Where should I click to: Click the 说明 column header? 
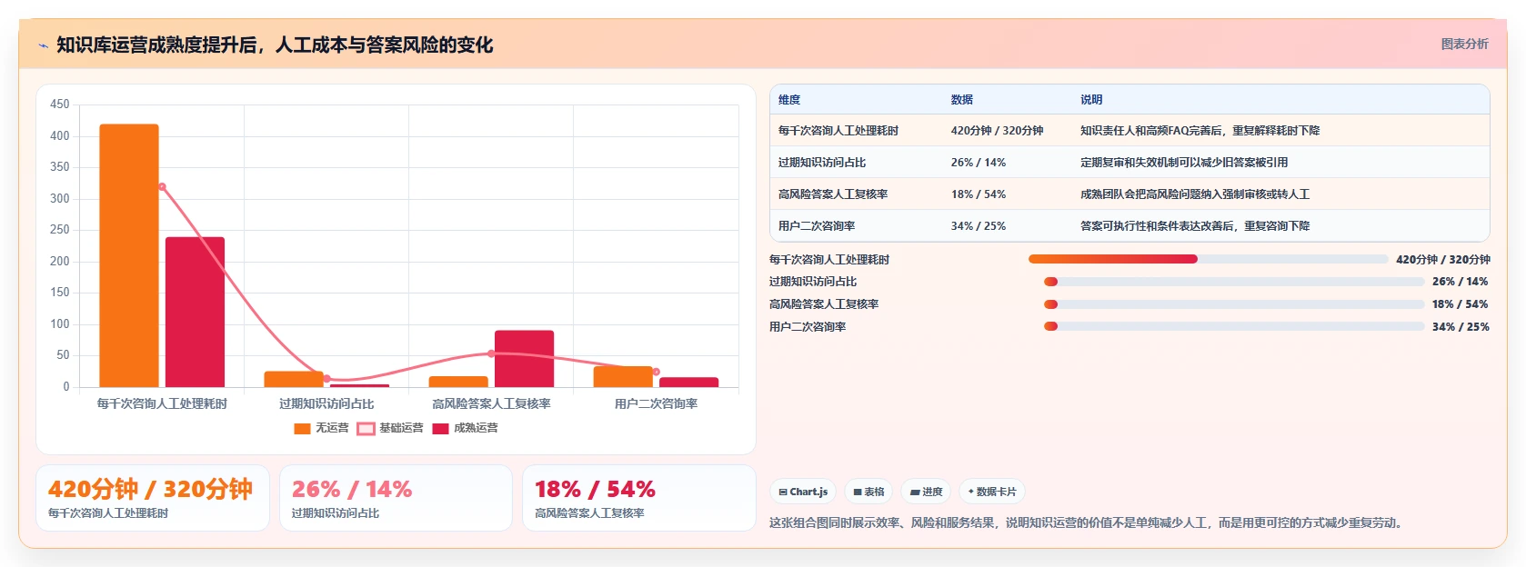point(1091,100)
